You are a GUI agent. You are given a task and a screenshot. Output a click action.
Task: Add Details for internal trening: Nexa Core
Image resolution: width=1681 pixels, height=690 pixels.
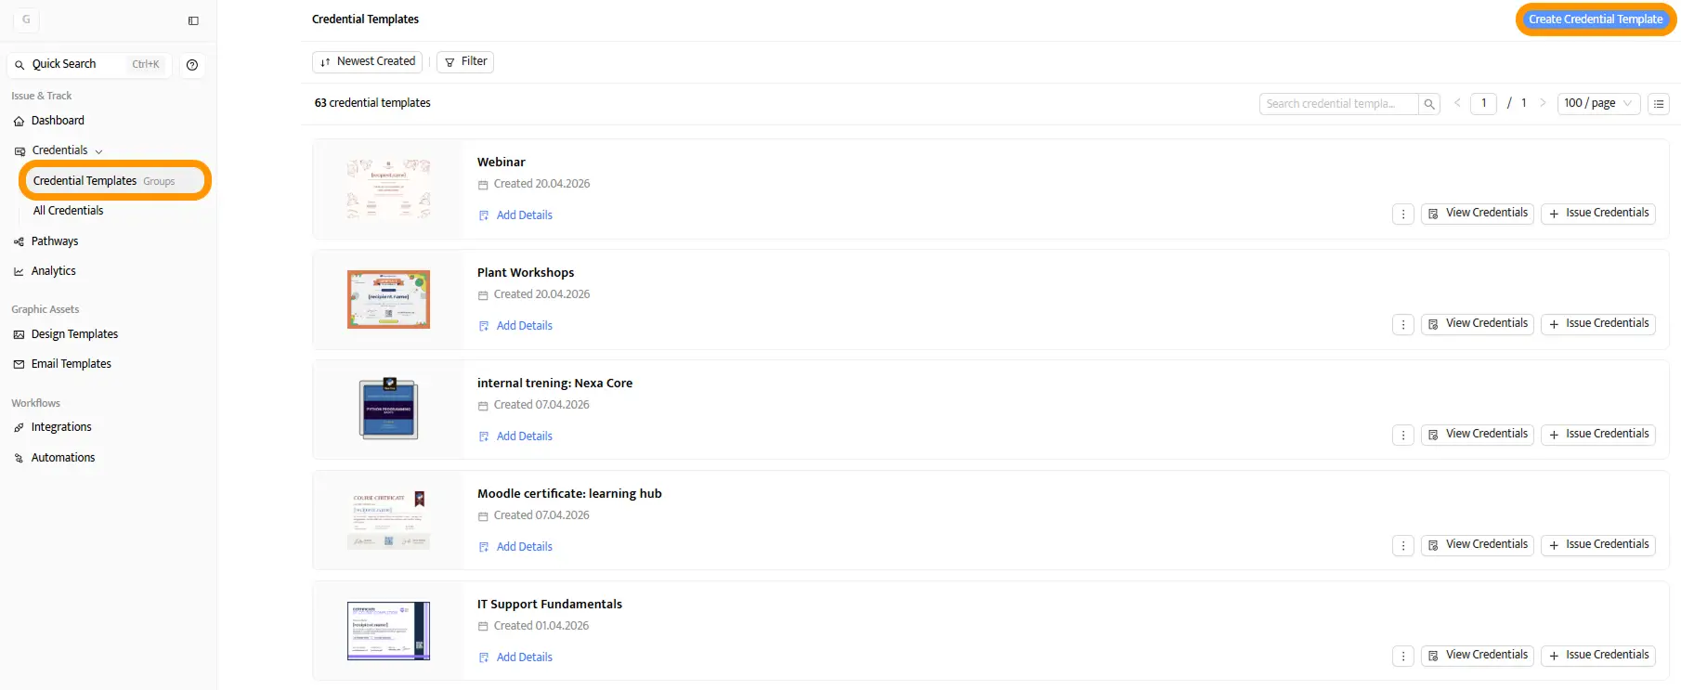coord(515,436)
